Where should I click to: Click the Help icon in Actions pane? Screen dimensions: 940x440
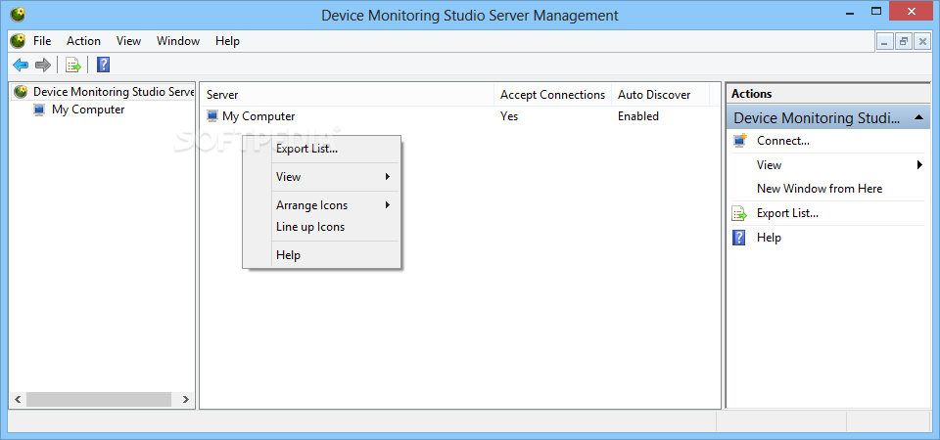tap(740, 238)
